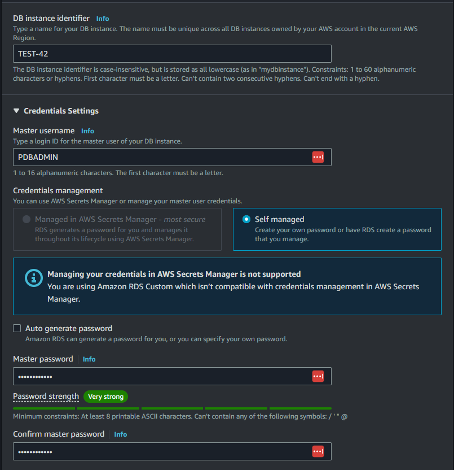Click the DB instance identifier field TEST-42

click(172, 54)
